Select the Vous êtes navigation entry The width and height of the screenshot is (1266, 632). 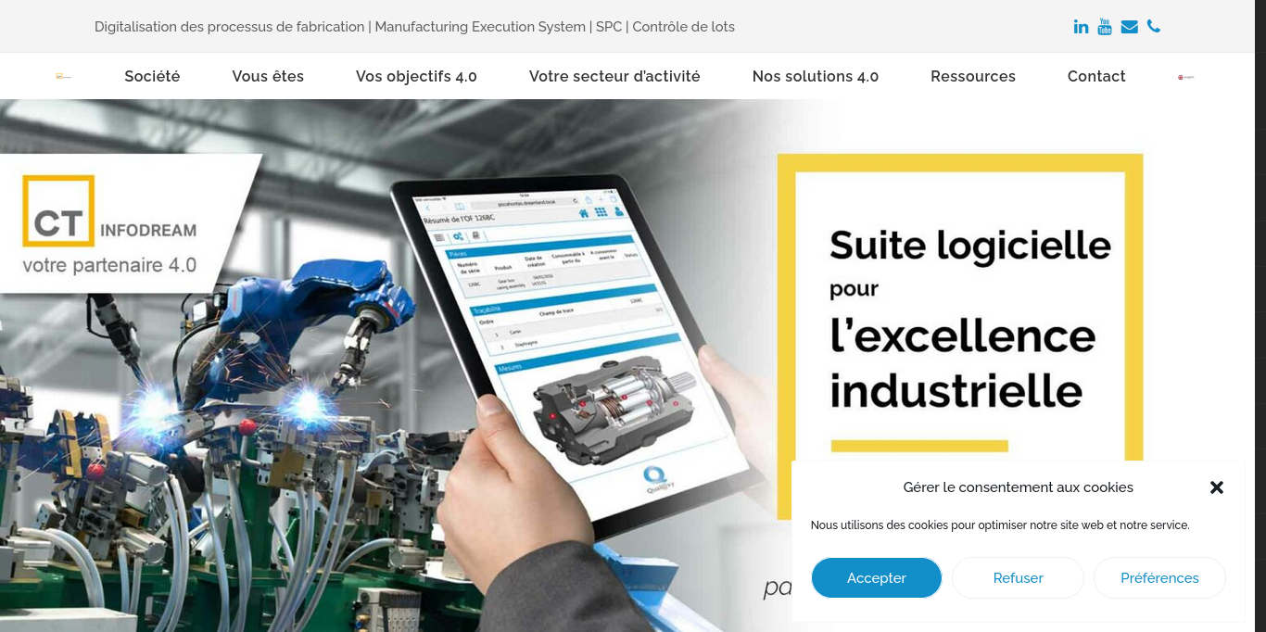point(268,76)
